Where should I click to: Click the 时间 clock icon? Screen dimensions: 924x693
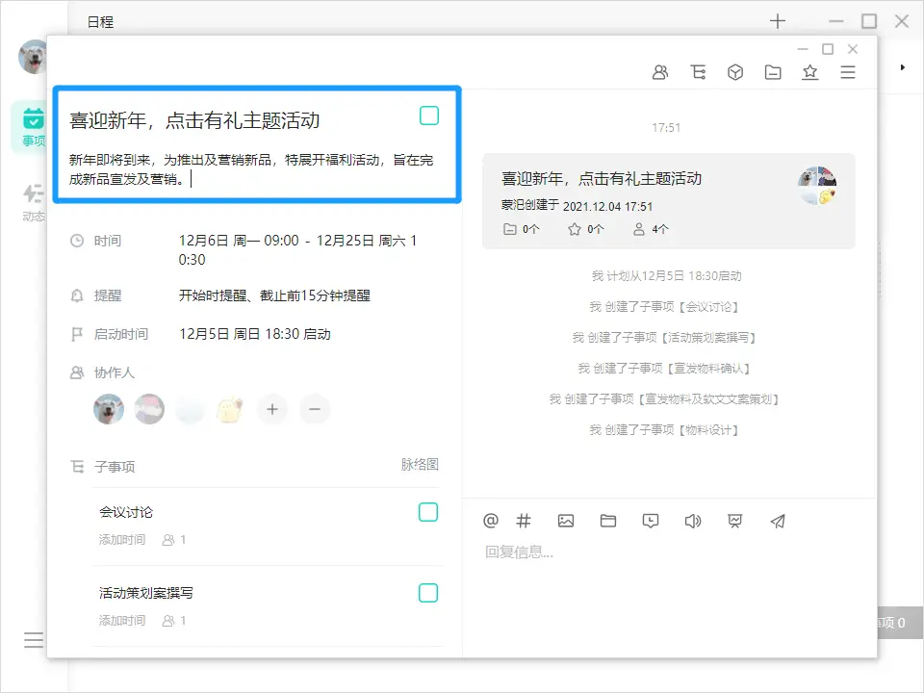pyautogui.click(x=77, y=241)
